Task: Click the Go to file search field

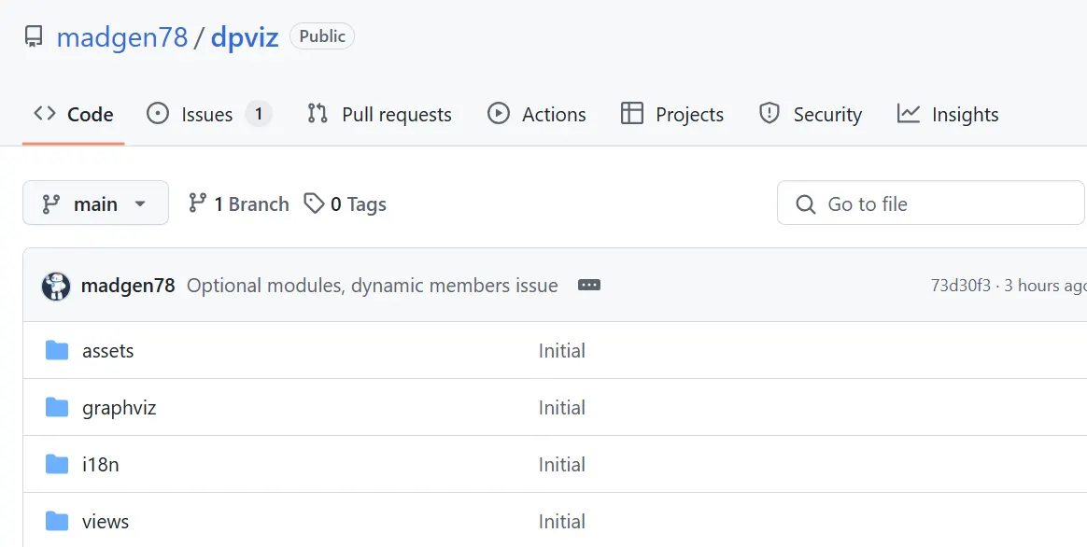Action: [934, 203]
